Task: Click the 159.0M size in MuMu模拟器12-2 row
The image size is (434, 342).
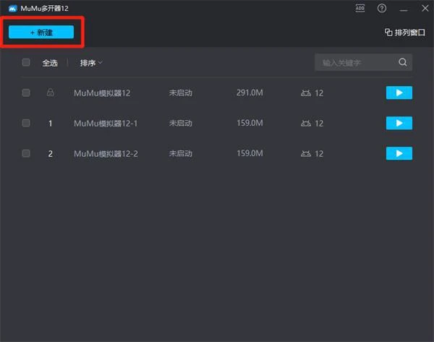Action: 250,153
